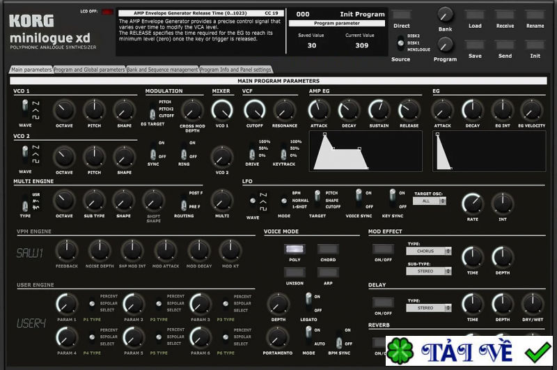This screenshot has height=370, width=557.
Task: Click the Mixer VCO 2 level knob
Action: pos(222,157)
